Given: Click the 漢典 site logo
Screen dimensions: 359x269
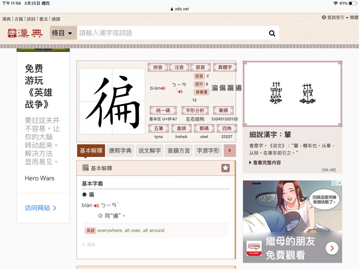Looking at the screenshot, I should [x=25, y=33].
